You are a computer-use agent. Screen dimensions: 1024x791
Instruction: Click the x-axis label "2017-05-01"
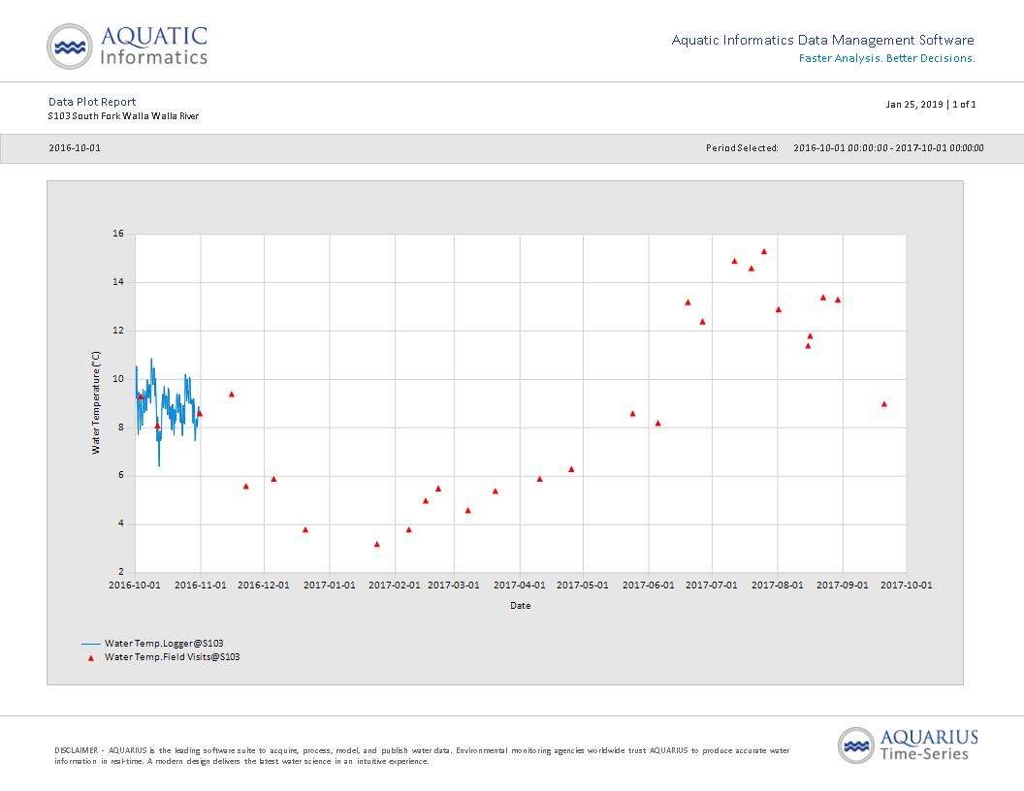tap(583, 585)
